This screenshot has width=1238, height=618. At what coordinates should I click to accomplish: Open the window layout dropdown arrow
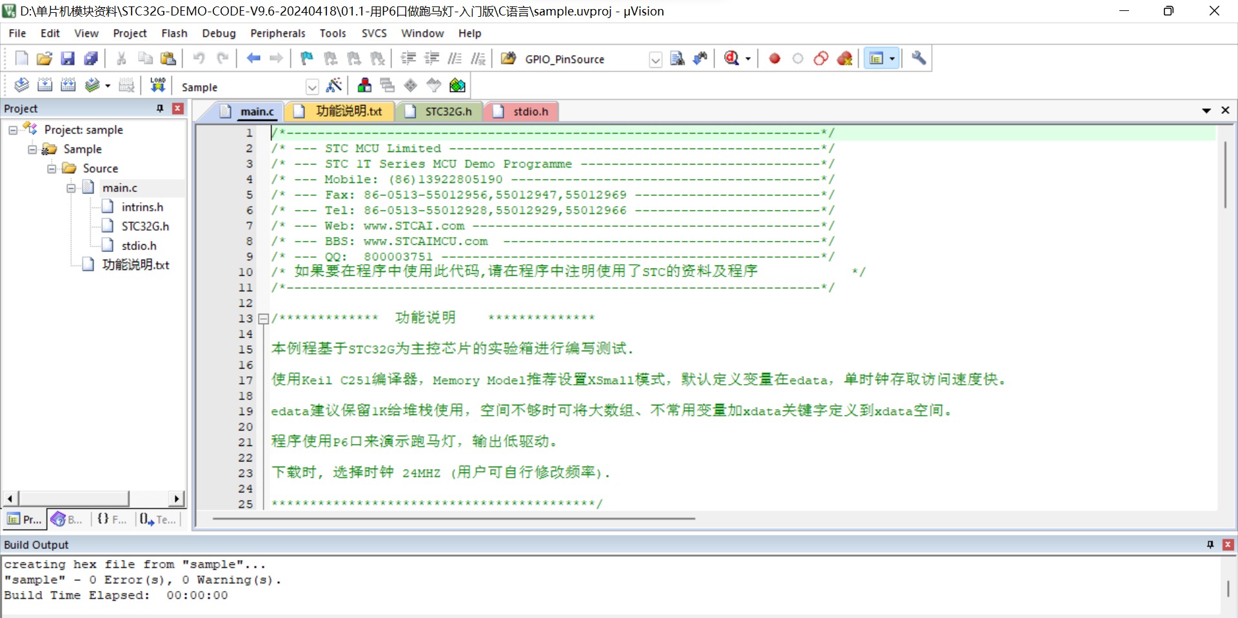(892, 59)
